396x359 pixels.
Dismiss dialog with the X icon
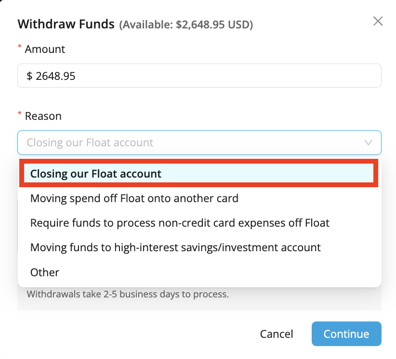point(378,21)
